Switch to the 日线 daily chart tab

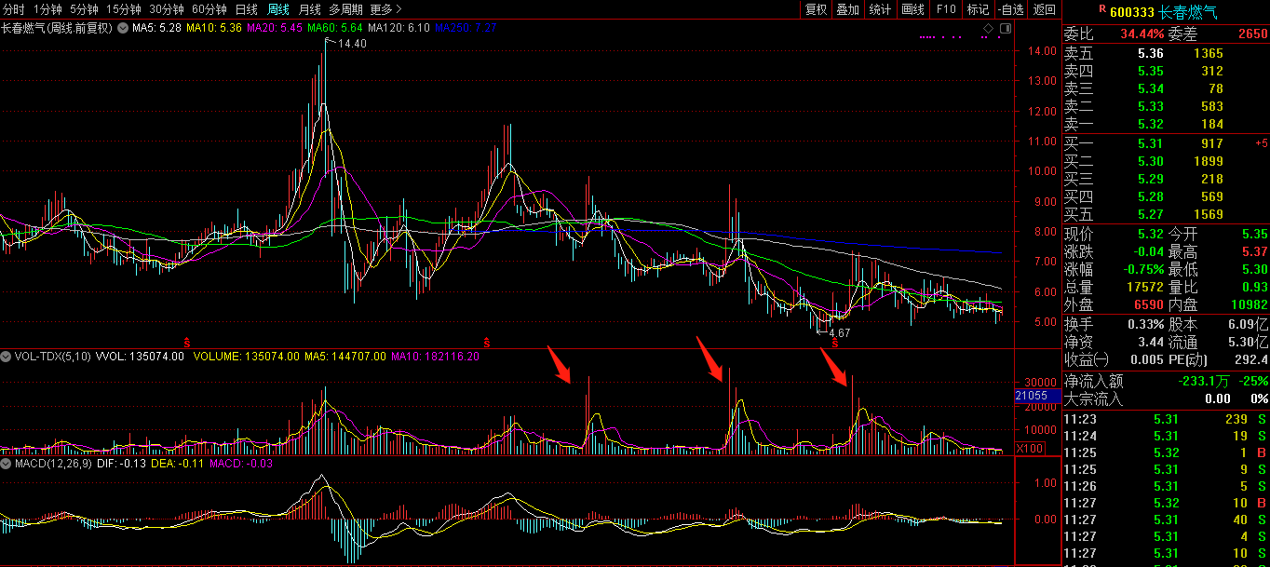click(246, 9)
